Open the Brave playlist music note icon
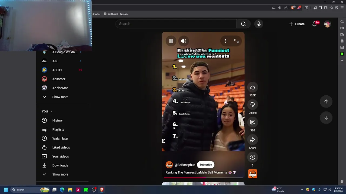Image resolution: width=346 pixels, height=194 pixels. tap(315, 8)
